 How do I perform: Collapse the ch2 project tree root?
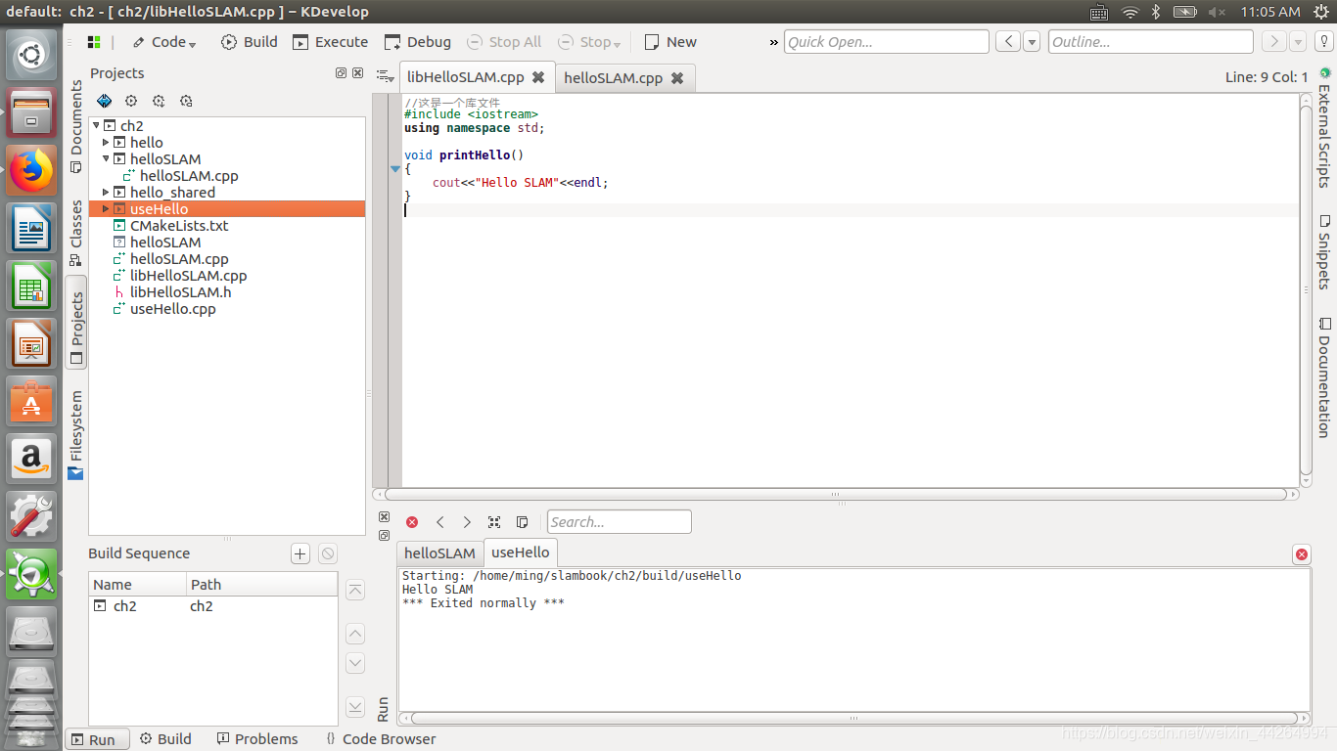(x=96, y=125)
